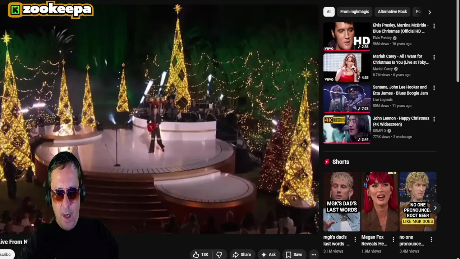Open Santana, John Lee Hooker title link
Screen dimensions: 460x259
tap(400, 90)
